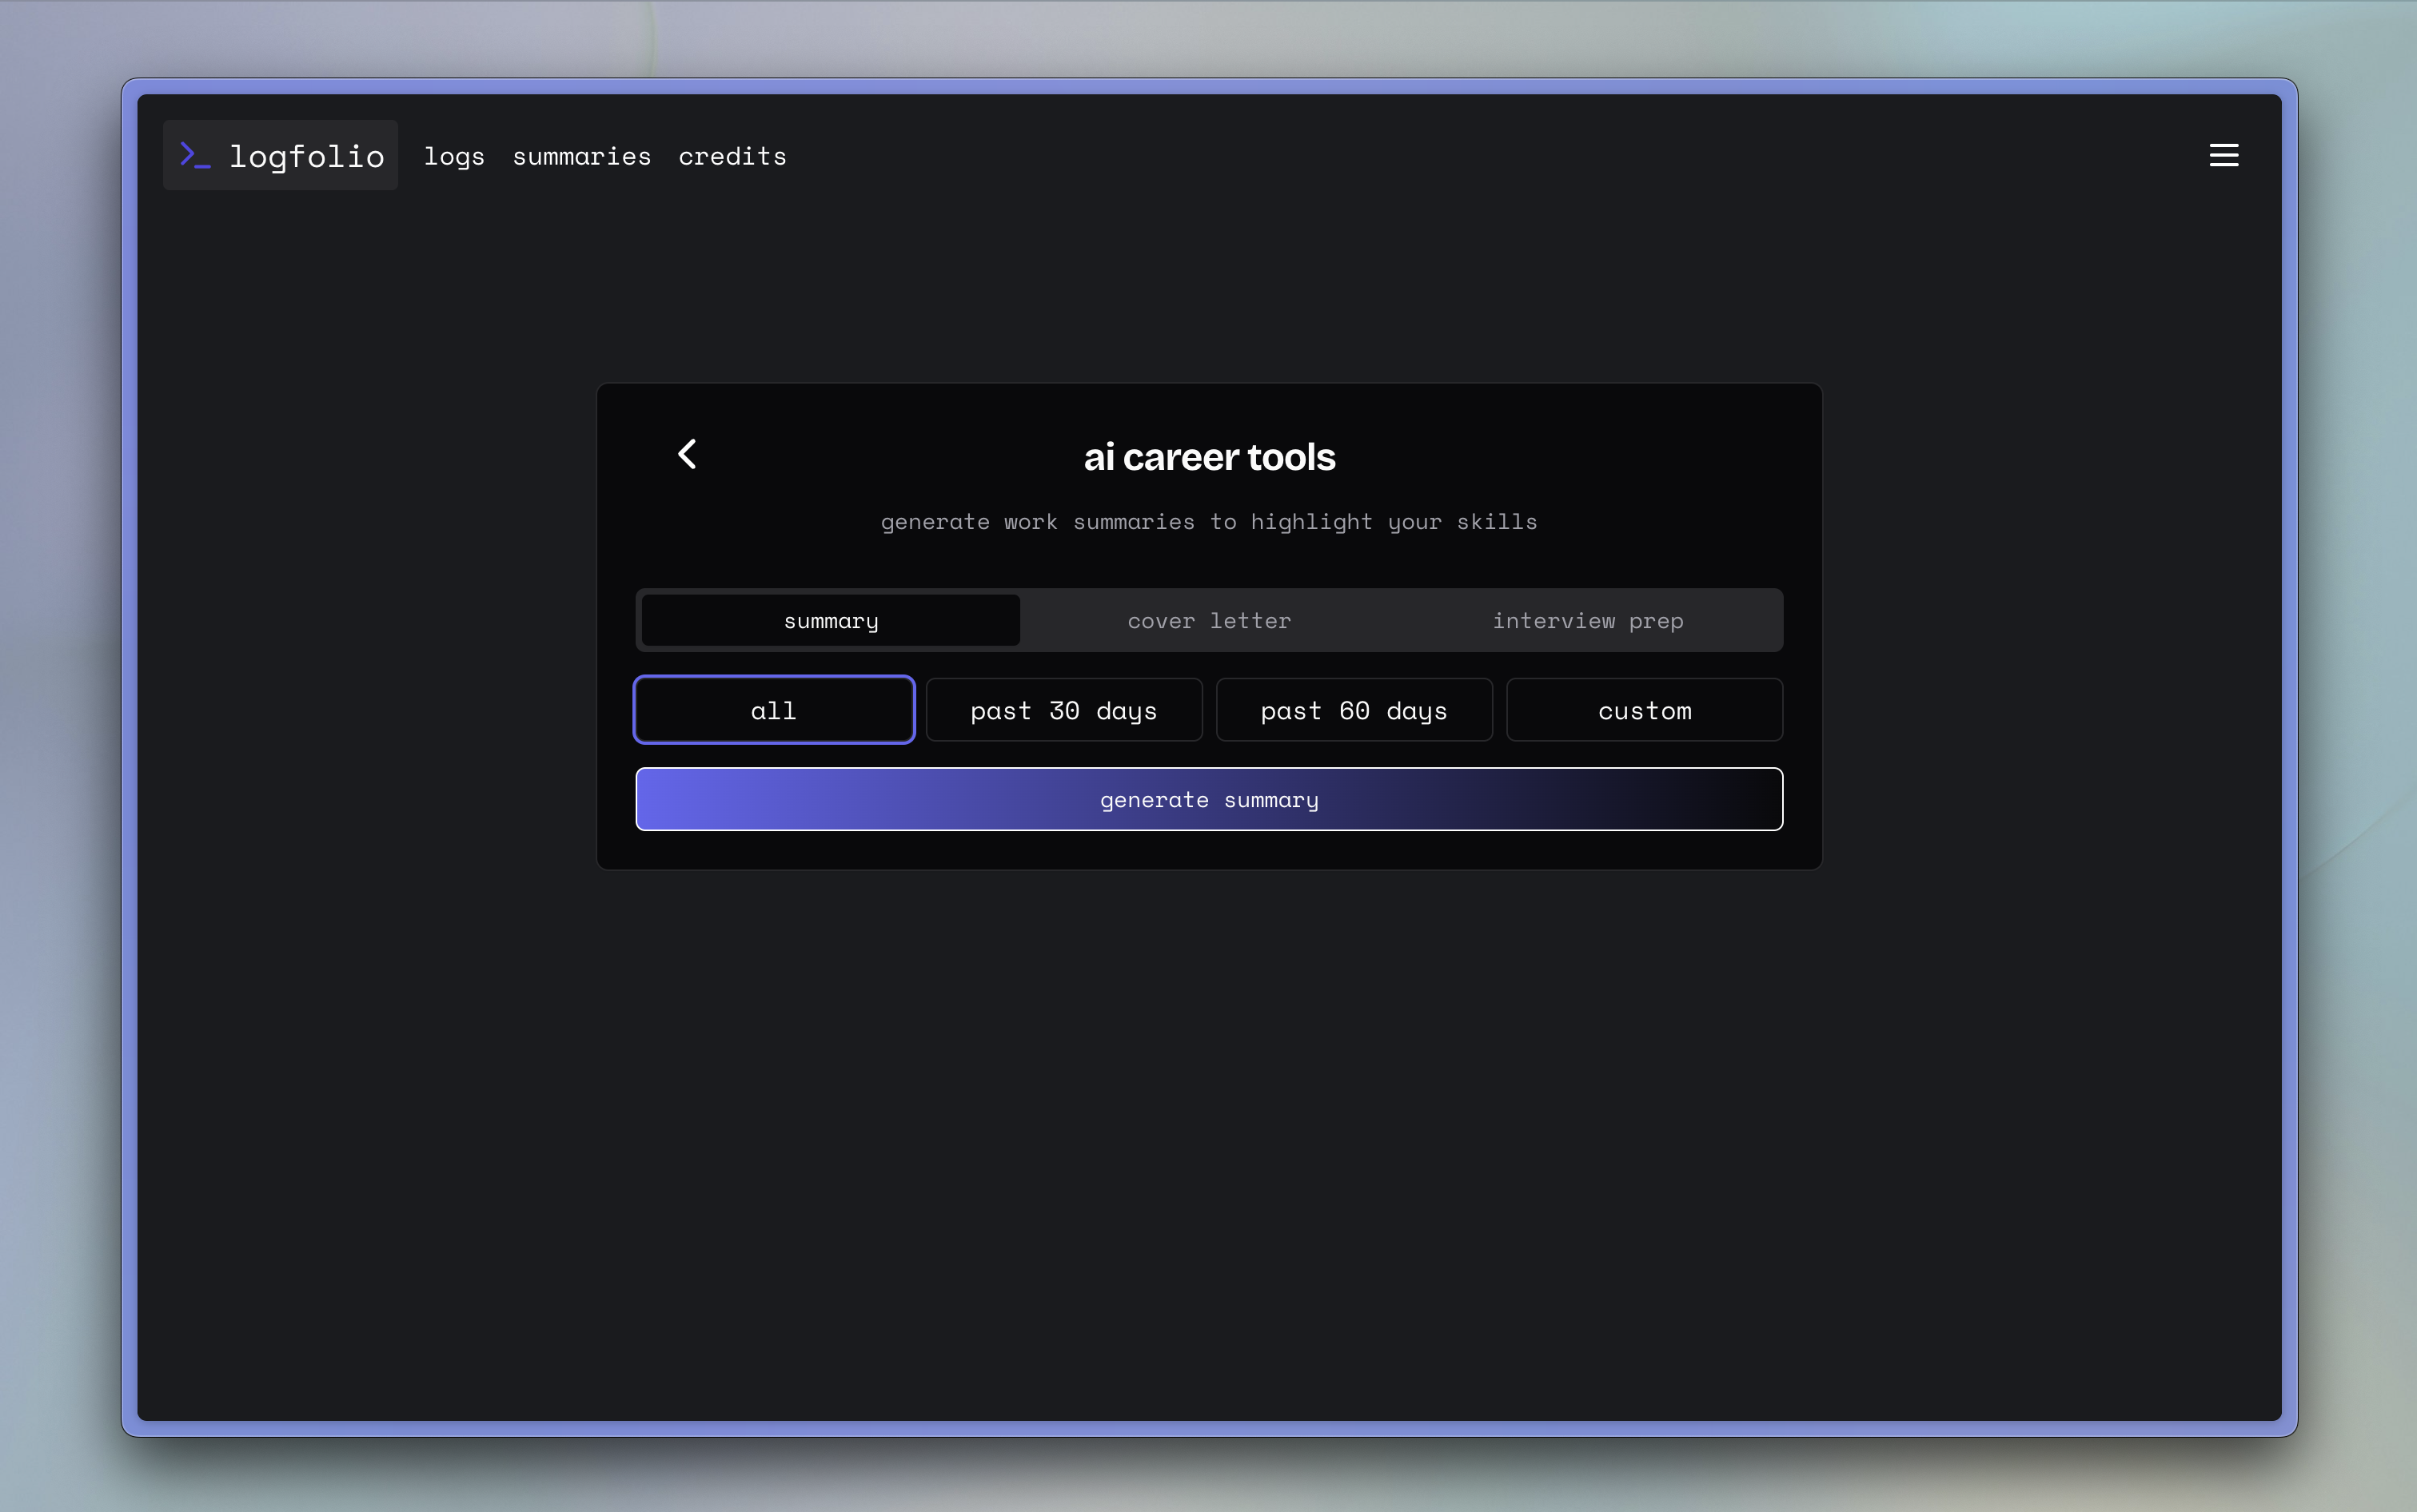The width and height of the screenshot is (2417, 1512).
Task: Go back using the left chevron
Action: pos(688,454)
